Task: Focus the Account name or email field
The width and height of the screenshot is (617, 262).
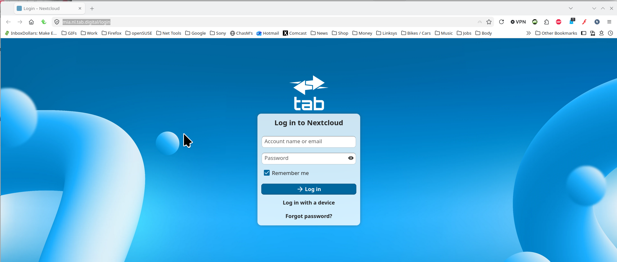Action: pyautogui.click(x=309, y=142)
